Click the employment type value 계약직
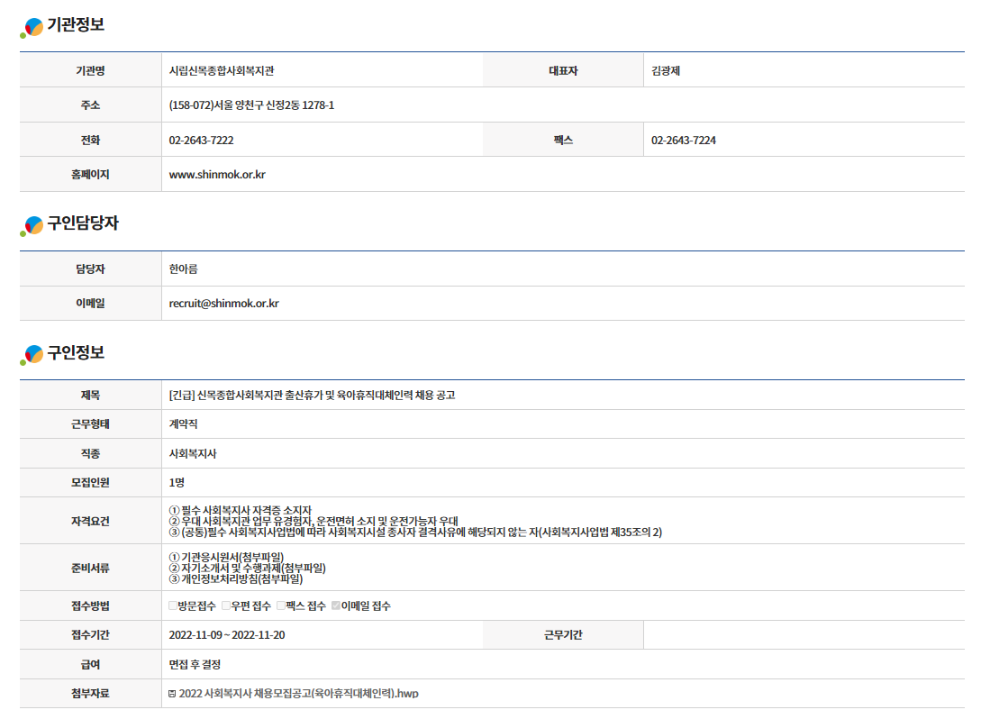 (183, 424)
